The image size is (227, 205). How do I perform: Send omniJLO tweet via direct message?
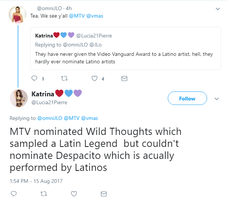124,78
